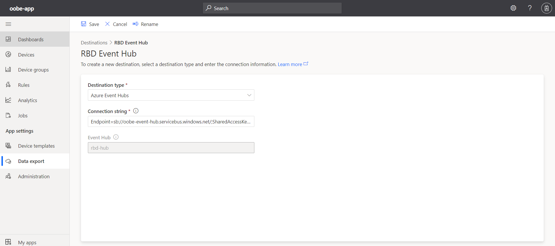Open the Rules section
The image size is (555, 246).
24,85
